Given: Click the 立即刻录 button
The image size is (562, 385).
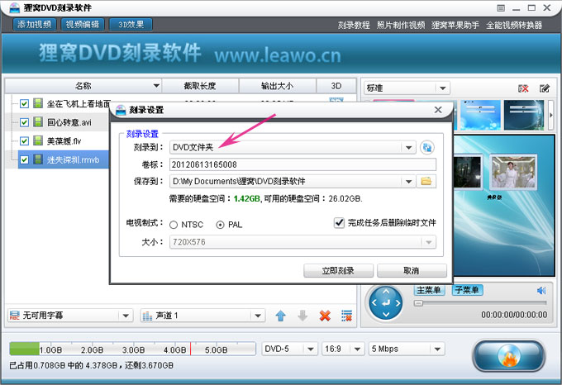Looking at the screenshot, I should click(338, 270).
